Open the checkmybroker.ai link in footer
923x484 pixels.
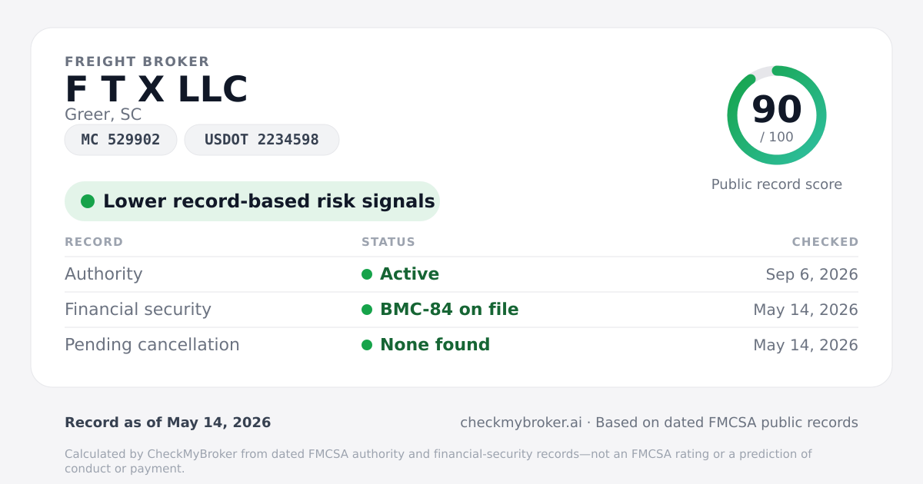pyautogui.click(x=521, y=423)
